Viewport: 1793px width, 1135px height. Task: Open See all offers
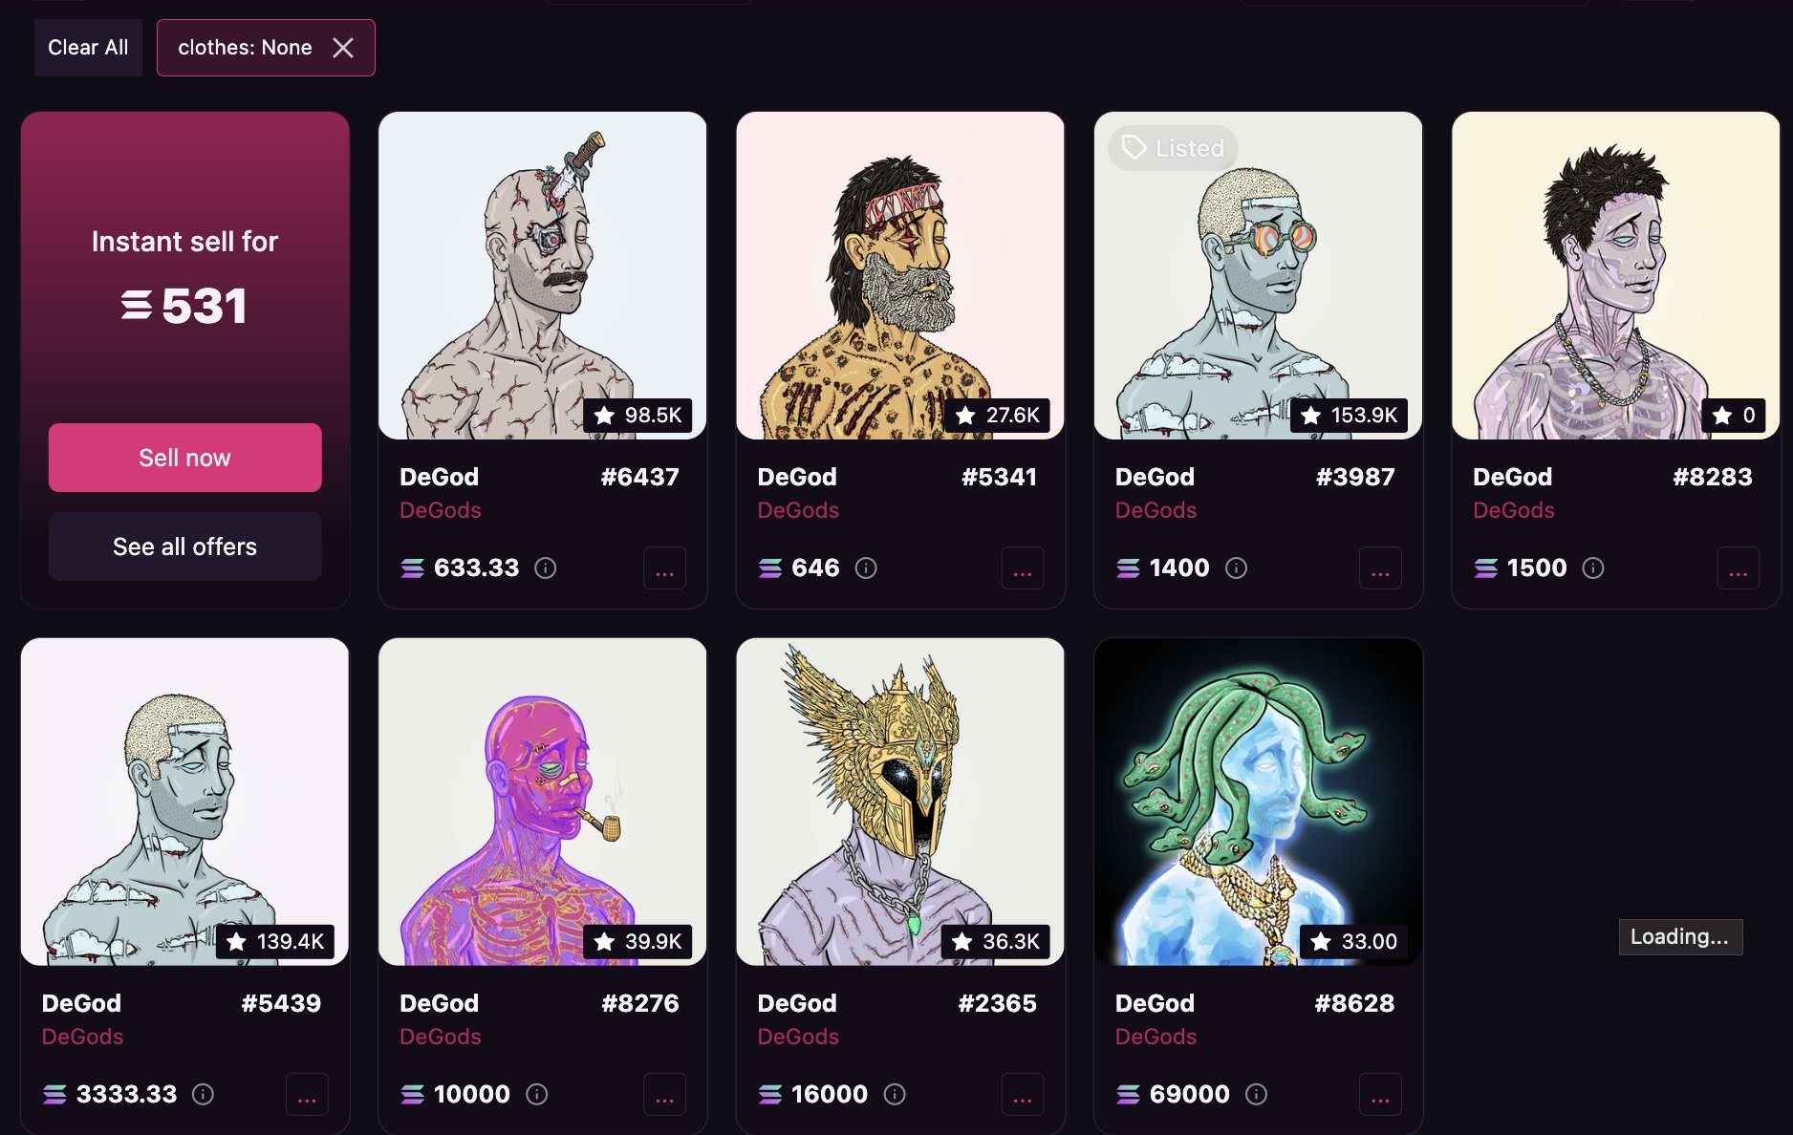(184, 546)
